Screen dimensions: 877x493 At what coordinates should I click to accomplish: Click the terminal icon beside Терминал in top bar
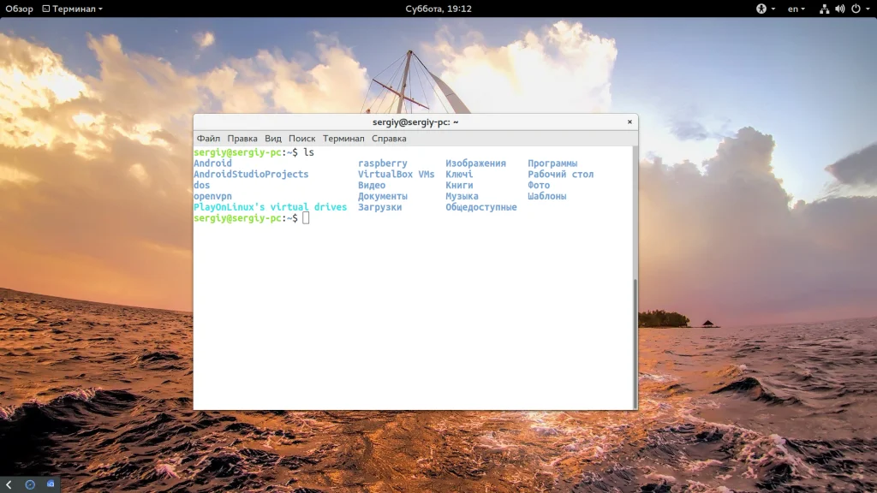45,9
